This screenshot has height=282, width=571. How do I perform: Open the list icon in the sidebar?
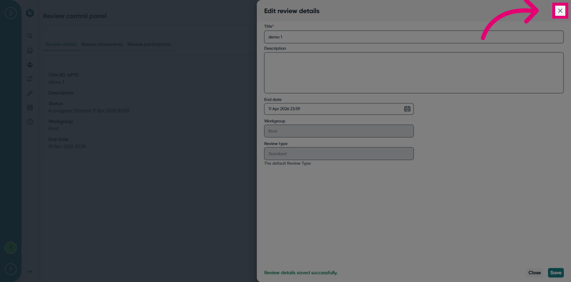tap(30, 107)
